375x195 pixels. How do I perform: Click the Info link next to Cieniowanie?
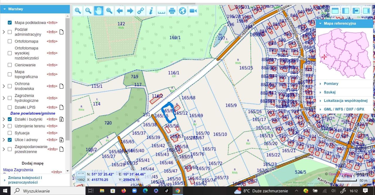(x=52, y=65)
